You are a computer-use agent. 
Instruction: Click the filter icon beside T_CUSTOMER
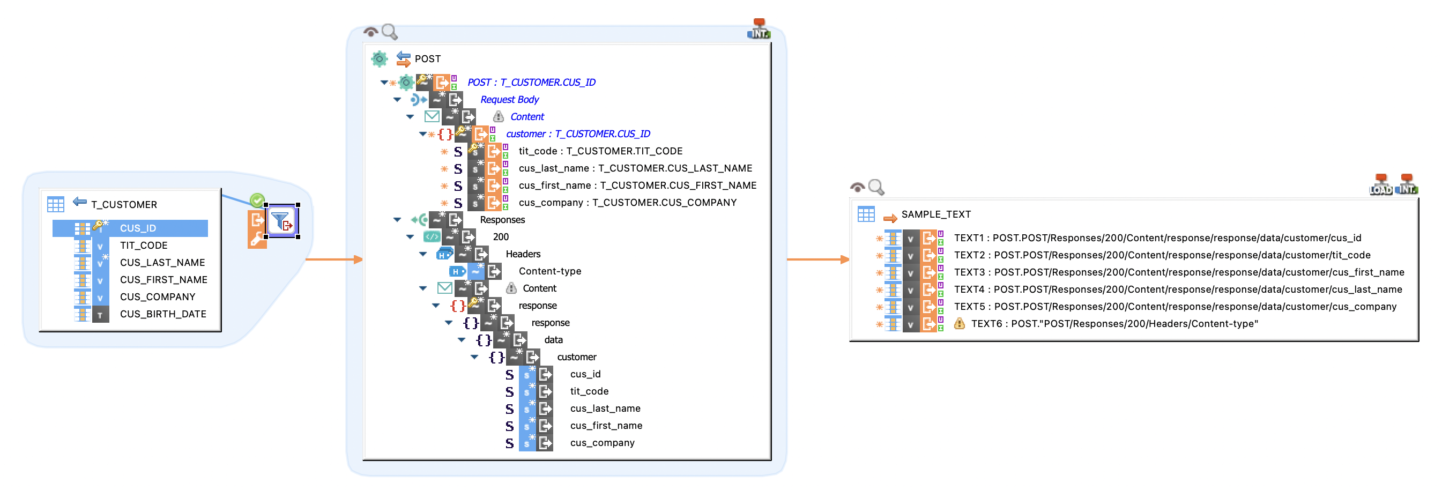[x=281, y=221]
